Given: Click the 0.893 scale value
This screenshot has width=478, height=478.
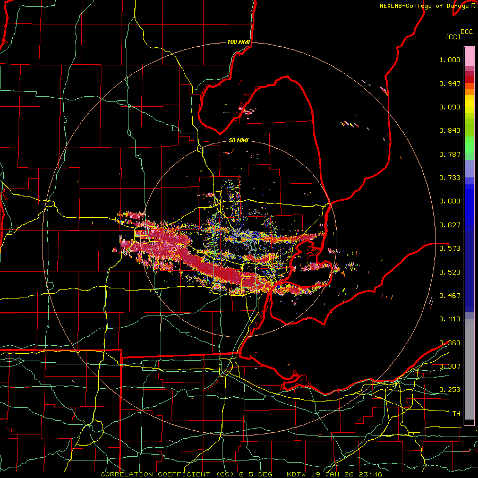Looking at the screenshot, I should [x=450, y=107].
